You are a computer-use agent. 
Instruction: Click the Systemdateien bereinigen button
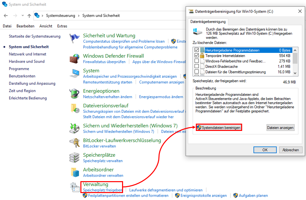click(219, 128)
